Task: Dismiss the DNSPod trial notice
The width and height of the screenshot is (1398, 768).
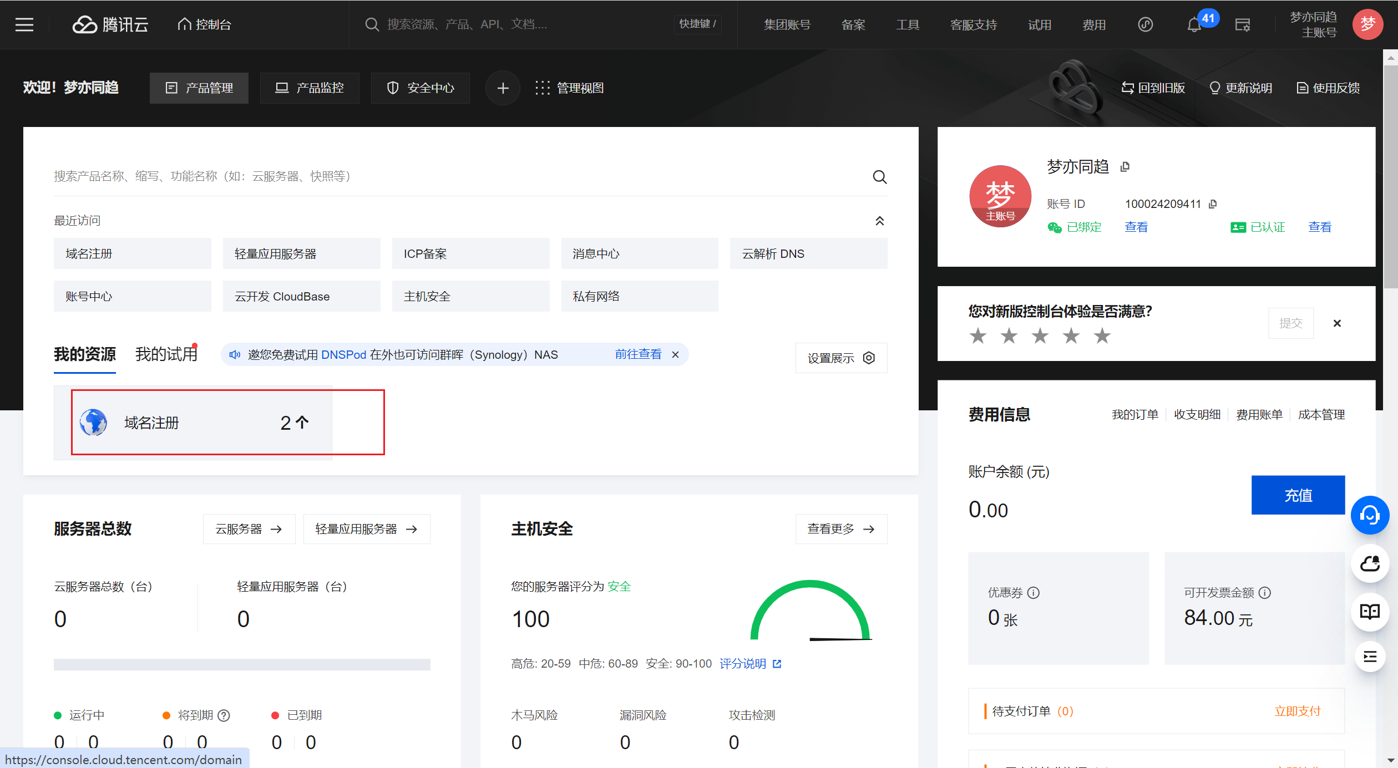Action: [x=675, y=355]
